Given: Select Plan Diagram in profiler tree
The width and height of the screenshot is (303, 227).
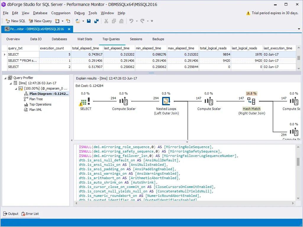Looking at the screenshot, I should pyautogui.click(x=49, y=94).
